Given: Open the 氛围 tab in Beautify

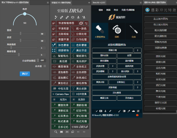Looking at the screenshot, I should pyautogui.click(x=108, y=10).
